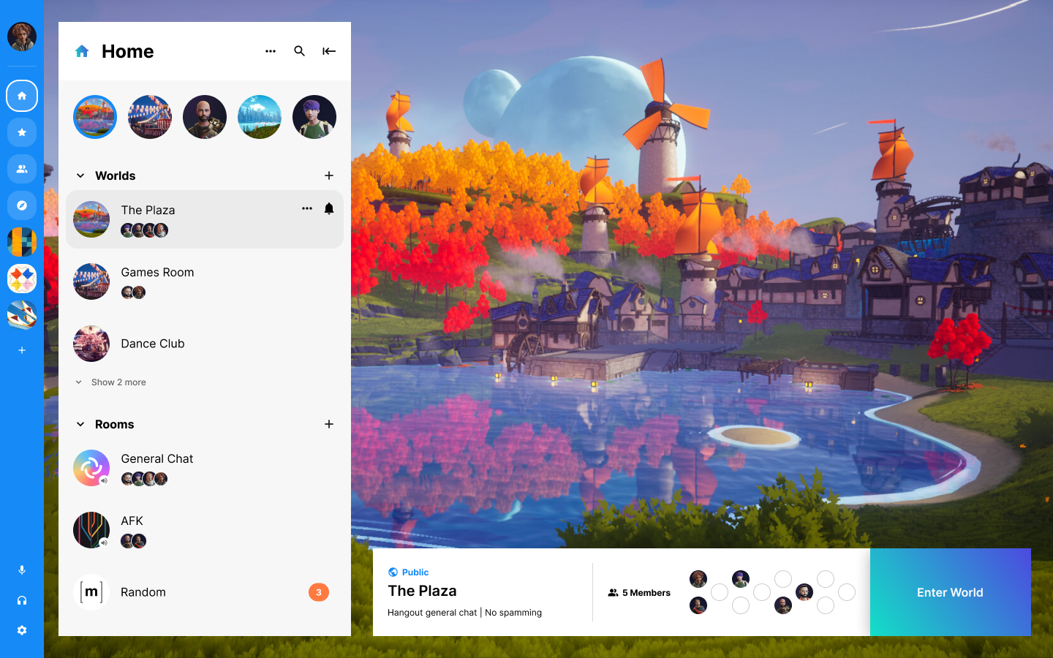Open the Explore compass icon
1053x658 pixels.
click(22, 205)
